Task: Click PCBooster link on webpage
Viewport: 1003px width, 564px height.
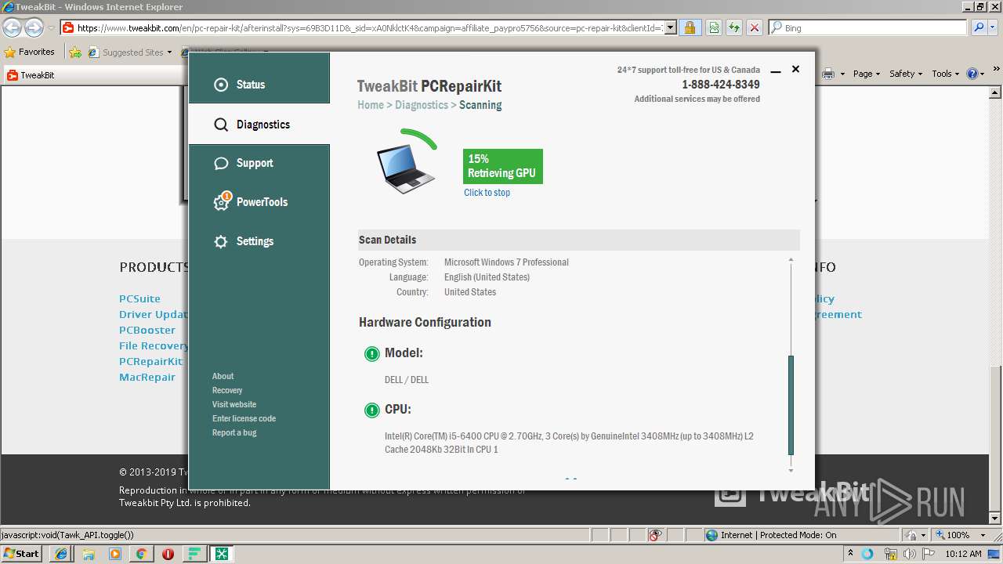Action: 147,330
